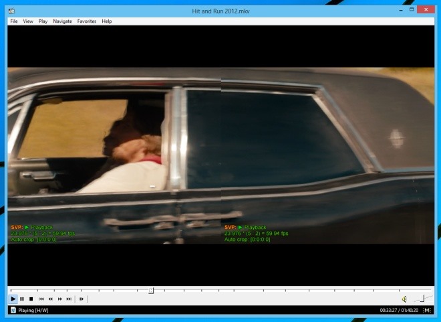This screenshot has height=322, width=441.
Task: Click the status bar audio channel icon
Action: [x=427, y=310]
